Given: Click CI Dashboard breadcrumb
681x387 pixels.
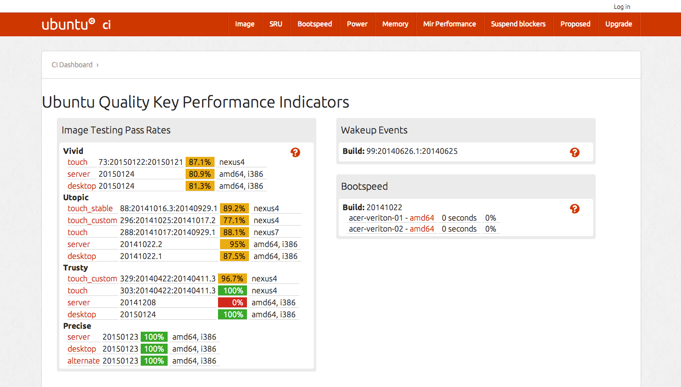Looking at the screenshot, I should pos(72,65).
